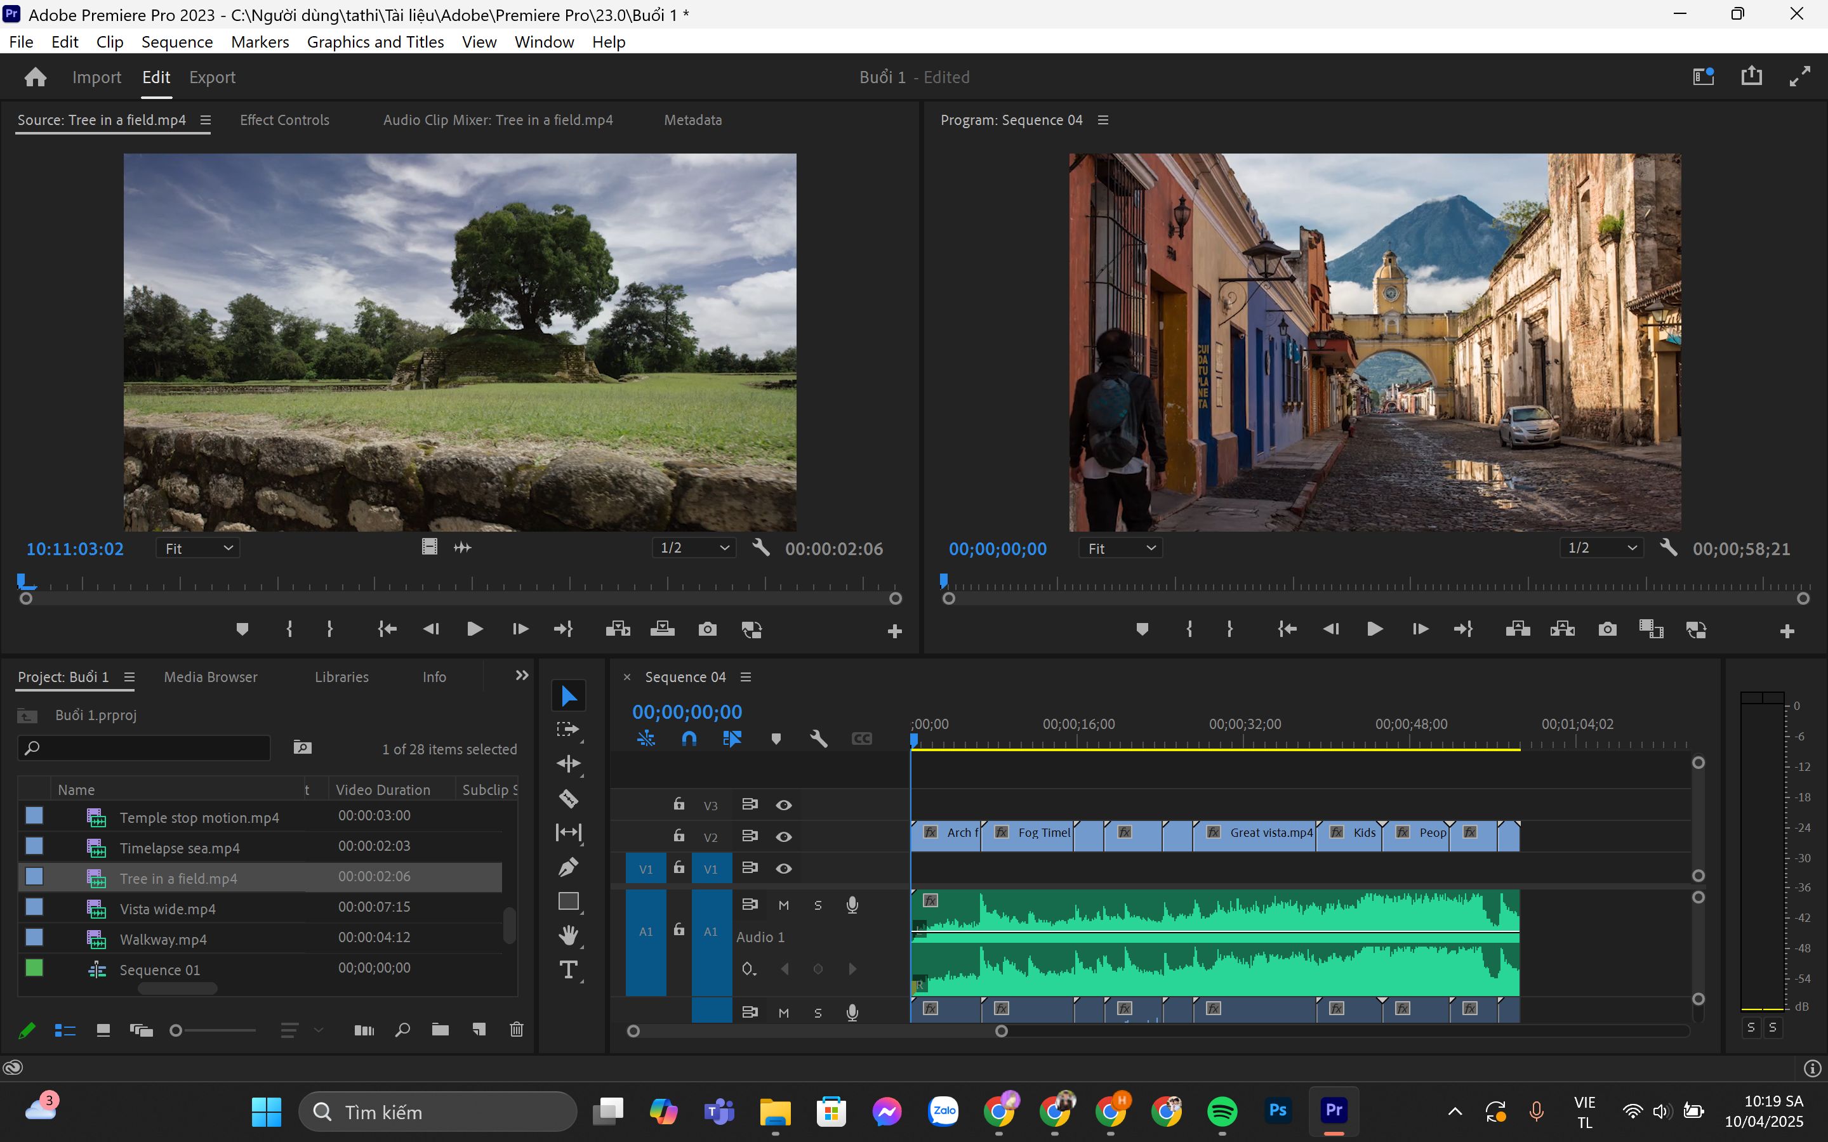Viewport: 1828px width, 1142px height.
Task: Expand hidden Project panel tabs chevron
Action: coord(522,675)
